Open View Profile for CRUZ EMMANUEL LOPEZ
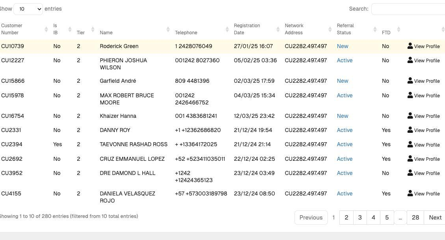The height and width of the screenshot is (240, 445). click(x=423, y=158)
